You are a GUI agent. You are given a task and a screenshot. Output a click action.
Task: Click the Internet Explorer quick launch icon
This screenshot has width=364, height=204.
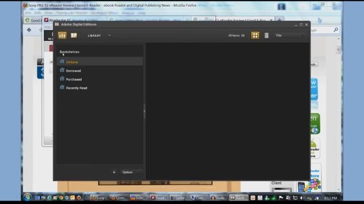tap(49, 198)
